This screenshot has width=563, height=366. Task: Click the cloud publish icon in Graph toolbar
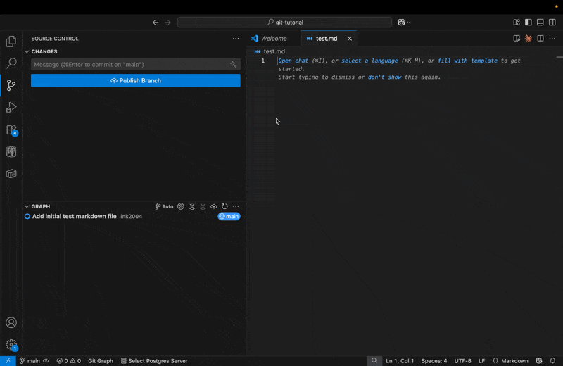pyautogui.click(x=214, y=206)
